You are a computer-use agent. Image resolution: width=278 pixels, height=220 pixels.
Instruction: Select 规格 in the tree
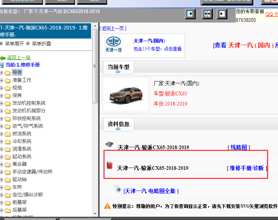[17, 88]
